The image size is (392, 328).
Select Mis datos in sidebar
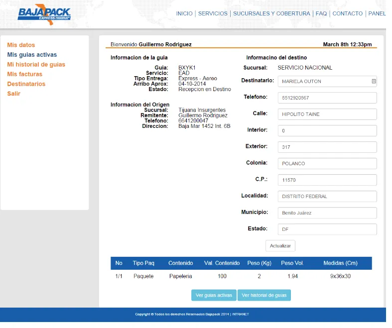[21, 45]
